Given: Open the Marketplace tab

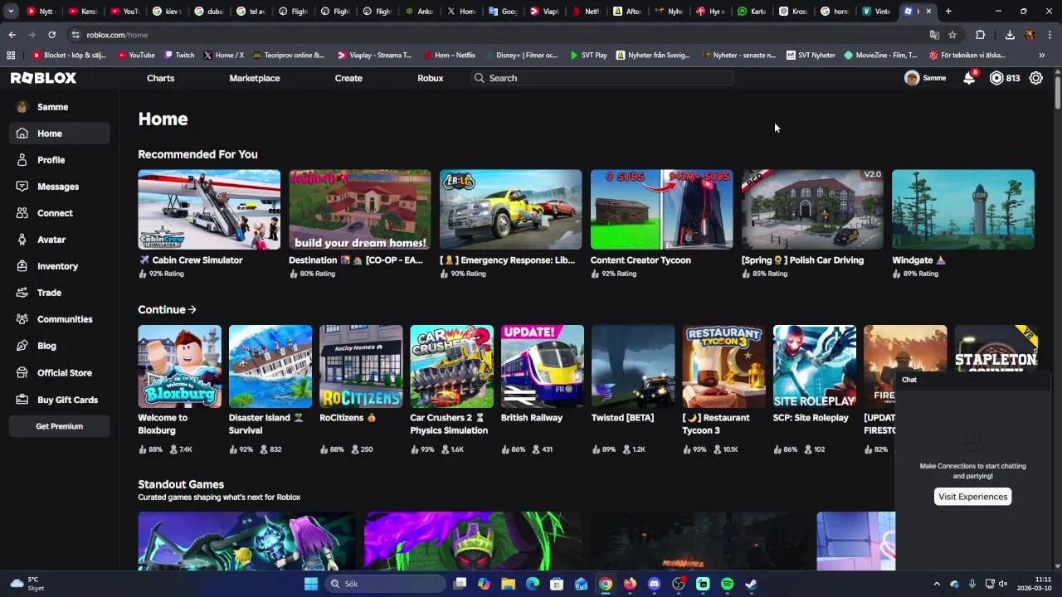Looking at the screenshot, I should [x=255, y=78].
